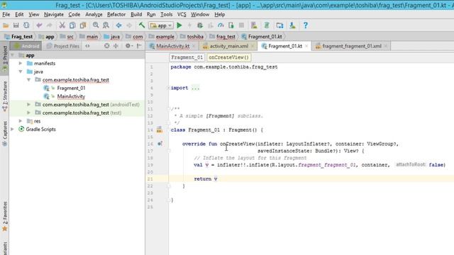Open the Build menu
The width and height of the screenshot is (454, 255).
(x=136, y=14)
